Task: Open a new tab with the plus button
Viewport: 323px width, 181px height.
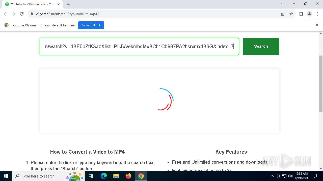Action: (68, 4)
